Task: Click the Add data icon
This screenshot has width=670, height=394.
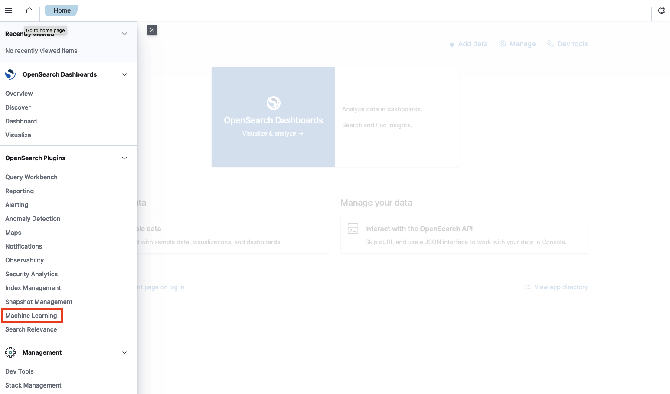Action: point(451,43)
